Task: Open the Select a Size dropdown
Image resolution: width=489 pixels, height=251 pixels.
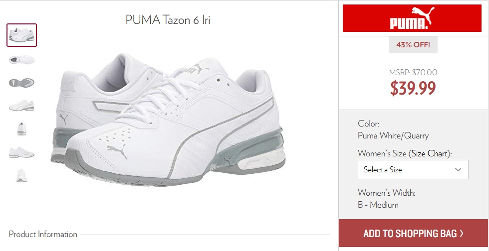Action: click(x=413, y=169)
